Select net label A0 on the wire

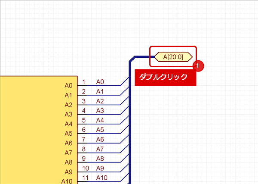pos(100,82)
